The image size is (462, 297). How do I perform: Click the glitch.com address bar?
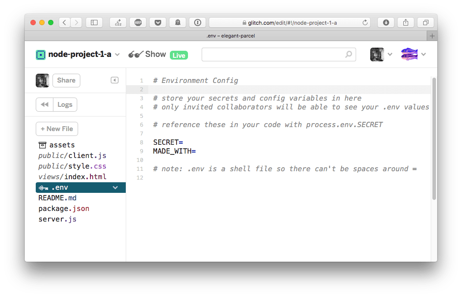289,23
